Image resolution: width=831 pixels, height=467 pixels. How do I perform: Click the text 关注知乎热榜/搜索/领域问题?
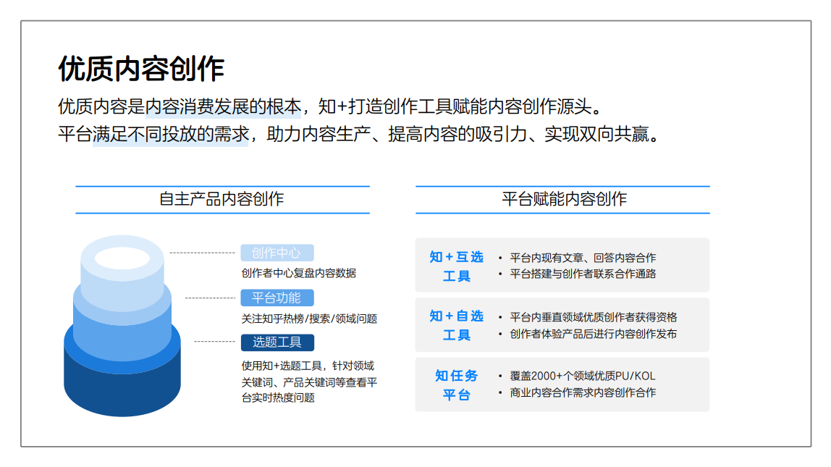click(310, 319)
